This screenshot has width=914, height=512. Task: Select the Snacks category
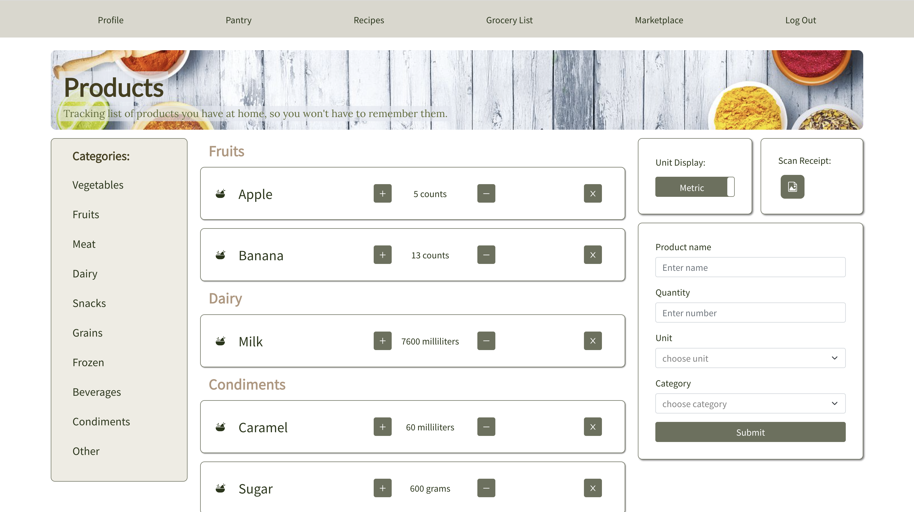click(x=89, y=303)
